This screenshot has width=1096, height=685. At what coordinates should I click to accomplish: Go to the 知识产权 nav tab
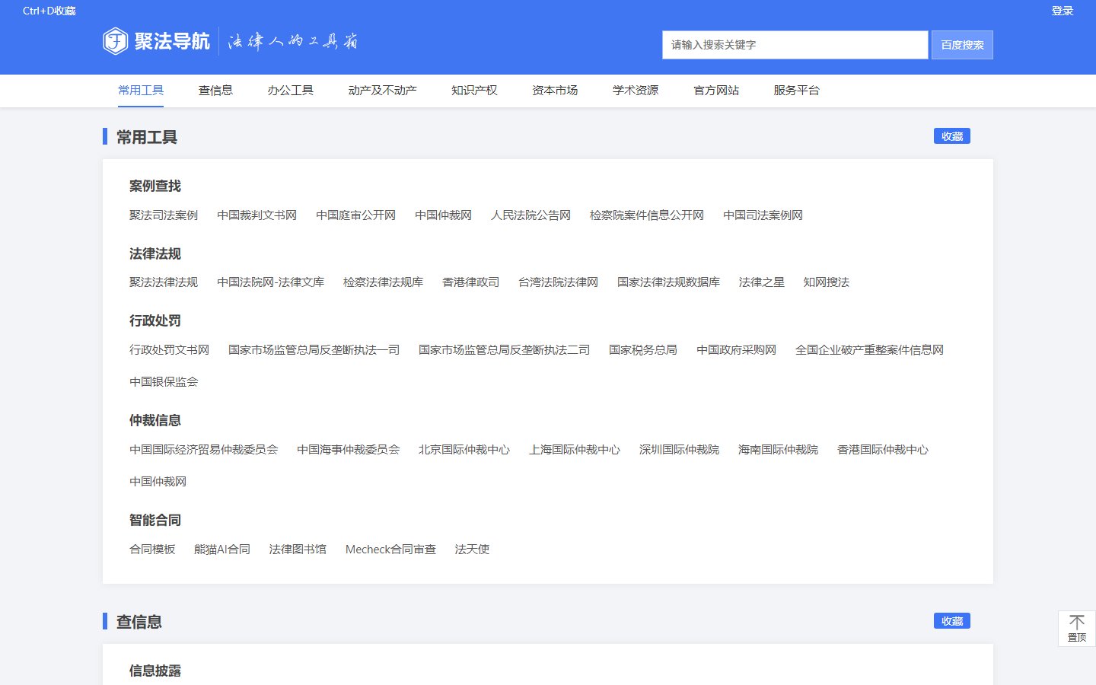pos(474,91)
